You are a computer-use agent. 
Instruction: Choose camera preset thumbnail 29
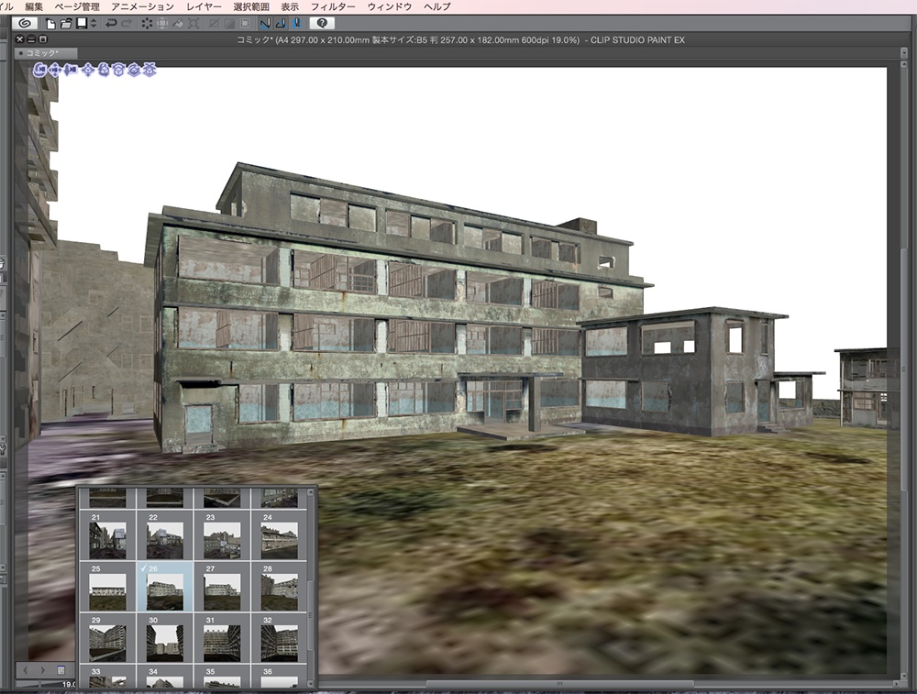(107, 638)
